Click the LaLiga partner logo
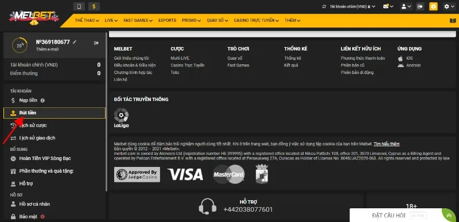This screenshot has width=459, height=222. (x=121, y=118)
